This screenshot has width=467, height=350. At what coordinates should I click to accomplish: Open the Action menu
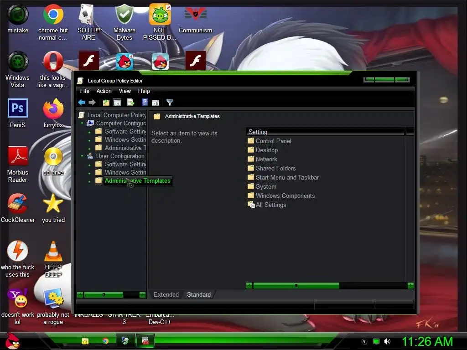[104, 91]
